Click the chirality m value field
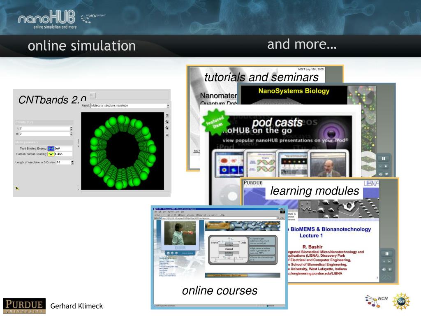The height and width of the screenshot is (316, 421). pos(44,134)
